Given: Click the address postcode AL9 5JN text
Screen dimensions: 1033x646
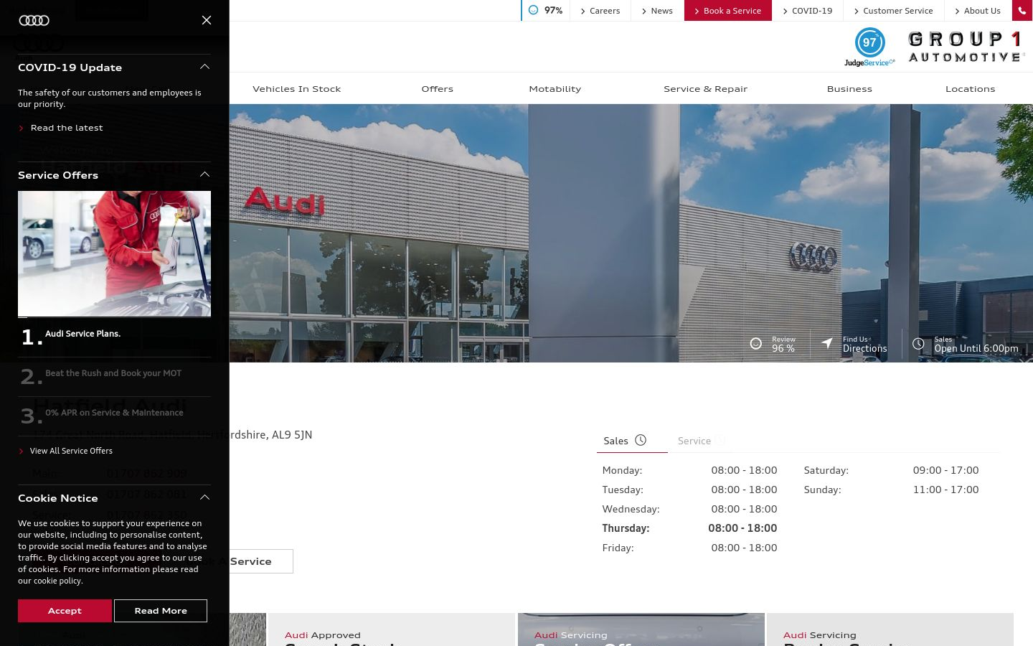Looking at the screenshot, I should point(292,435).
